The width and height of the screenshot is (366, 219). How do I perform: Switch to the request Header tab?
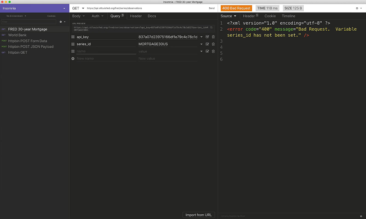(136, 16)
